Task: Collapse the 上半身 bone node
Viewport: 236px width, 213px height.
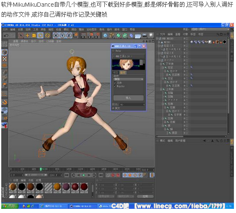Action: (161, 89)
